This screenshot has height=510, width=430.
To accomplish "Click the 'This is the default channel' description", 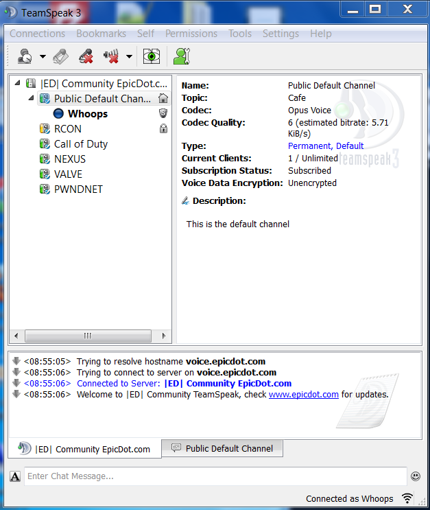I will coord(237,224).
